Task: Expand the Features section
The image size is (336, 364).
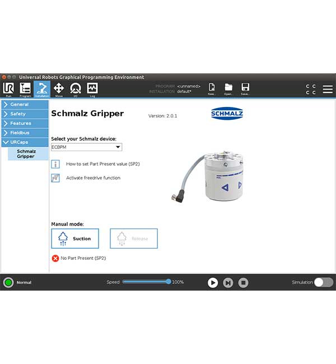Action: pos(25,123)
